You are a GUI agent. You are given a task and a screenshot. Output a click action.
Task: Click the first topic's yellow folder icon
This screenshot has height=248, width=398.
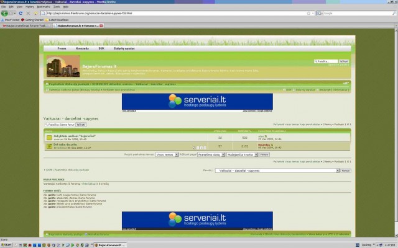pos(49,138)
